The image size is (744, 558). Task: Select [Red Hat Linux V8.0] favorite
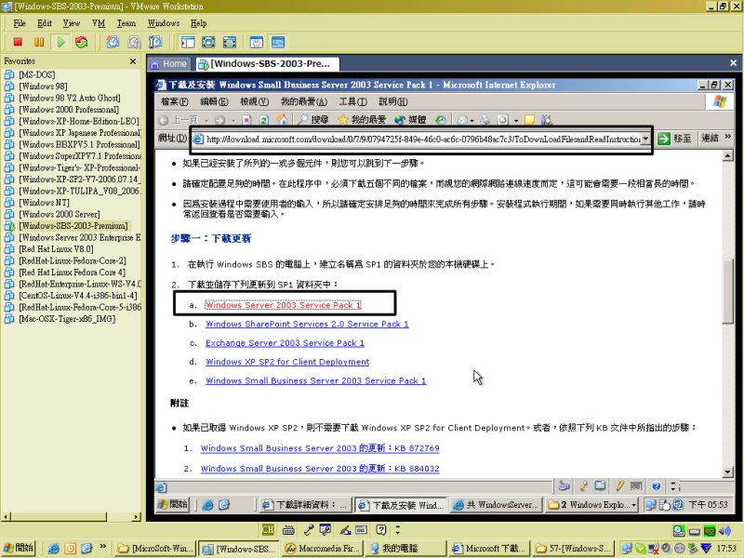[56, 249]
